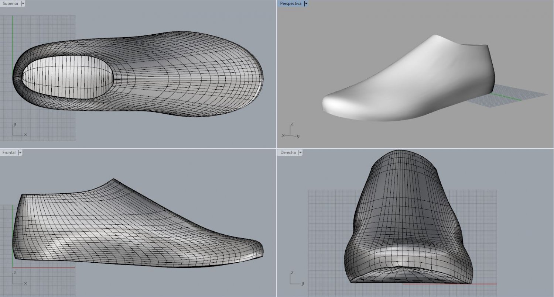The height and width of the screenshot is (297, 554).
Task: Click the z axis label in the Perspectiva gizmo
Action: [x=292, y=124]
